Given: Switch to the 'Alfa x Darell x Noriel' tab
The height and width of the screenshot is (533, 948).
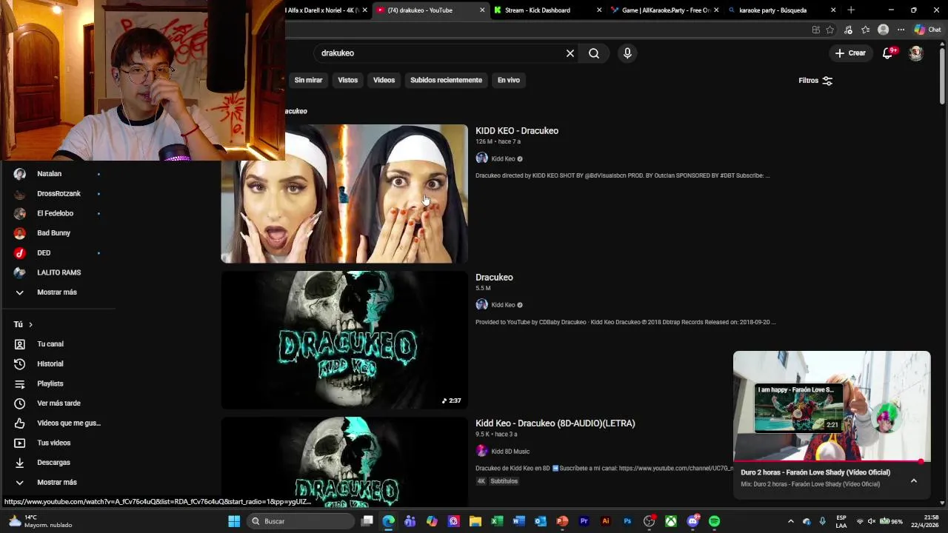Looking at the screenshot, I should 327,10.
